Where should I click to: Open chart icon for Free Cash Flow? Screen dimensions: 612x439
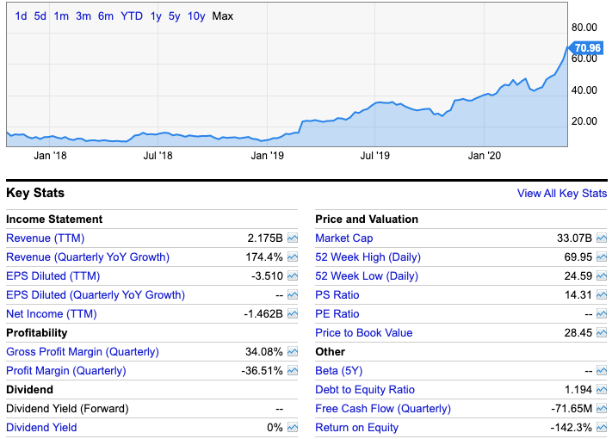click(602, 409)
